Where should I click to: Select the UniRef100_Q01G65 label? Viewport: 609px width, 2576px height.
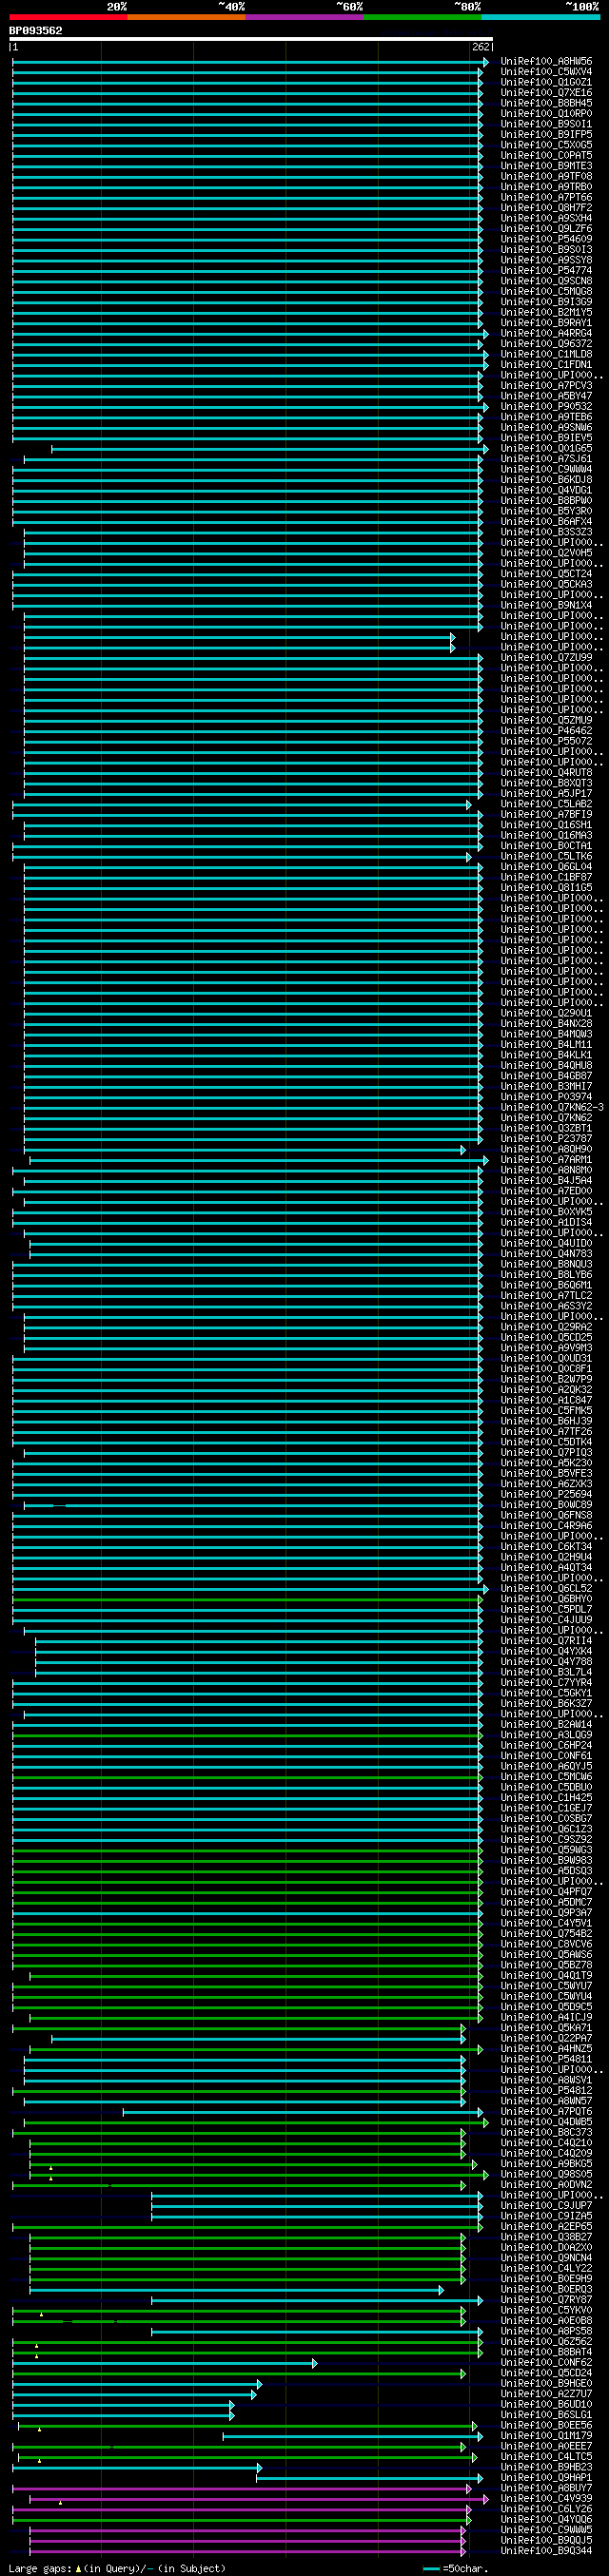[546, 448]
